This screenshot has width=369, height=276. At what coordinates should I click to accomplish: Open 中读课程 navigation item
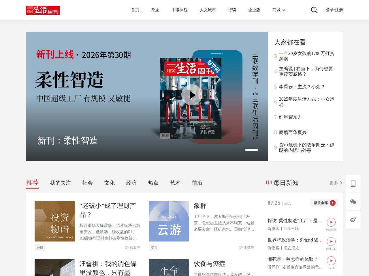(x=180, y=10)
